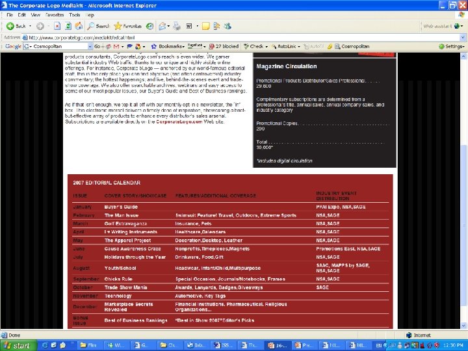Viewport: 468px width, 351px height.
Task: Open the Mail dropdown arrow
Action: pyautogui.click(x=168, y=26)
